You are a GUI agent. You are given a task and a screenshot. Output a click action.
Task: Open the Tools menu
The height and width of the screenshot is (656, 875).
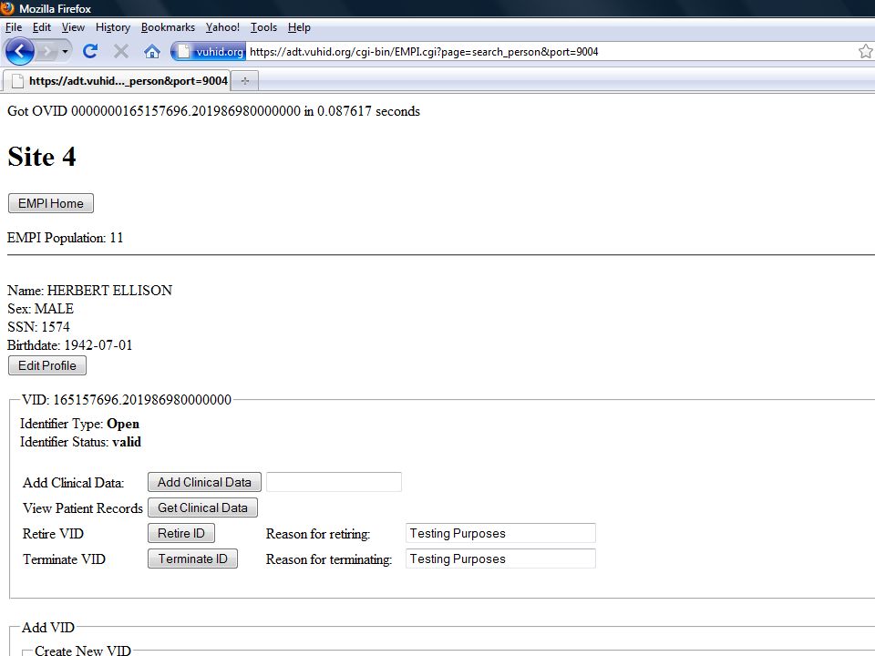[263, 27]
